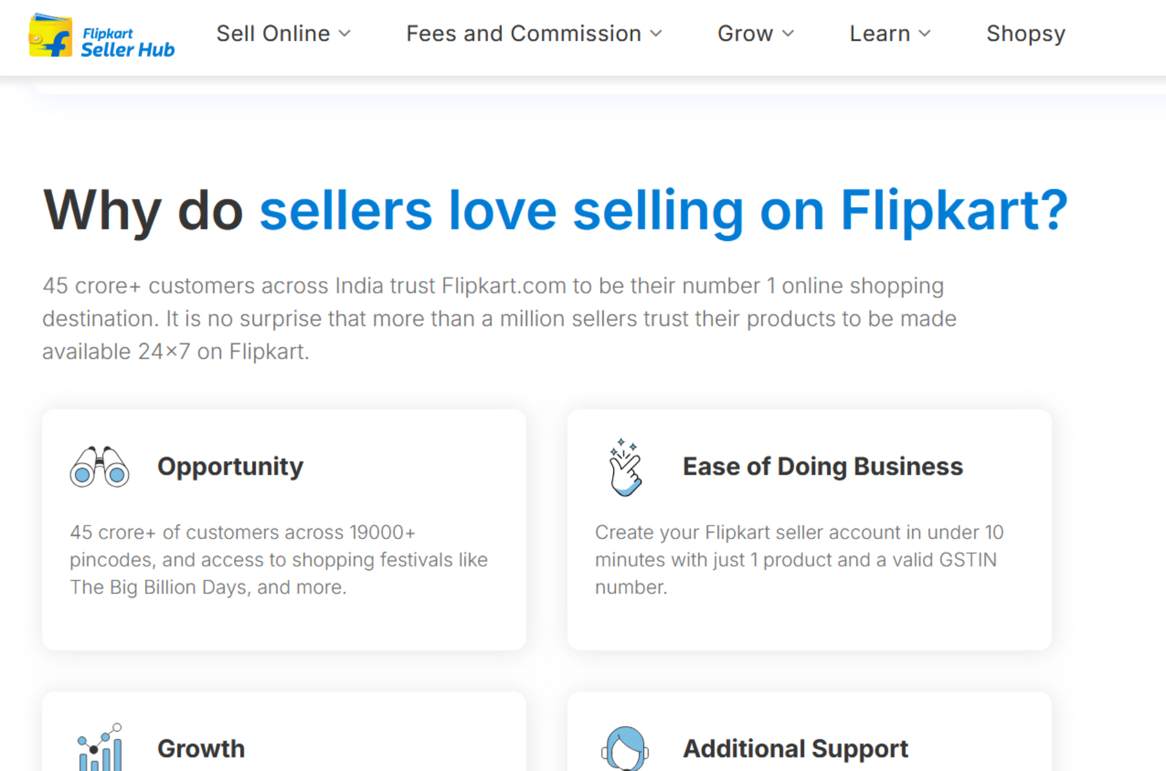
Task: Open the Sell Online menu
Action: (273, 33)
